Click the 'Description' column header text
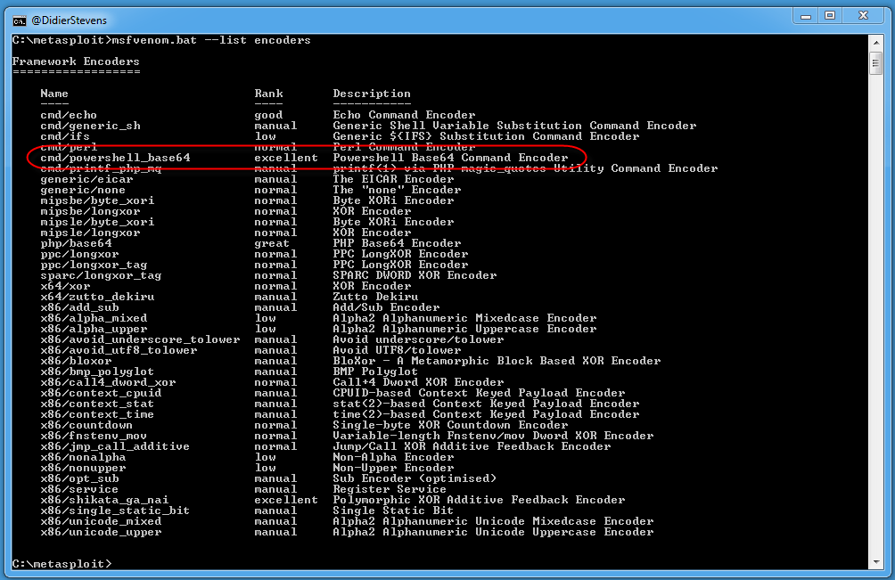The height and width of the screenshot is (580, 895). click(x=372, y=94)
